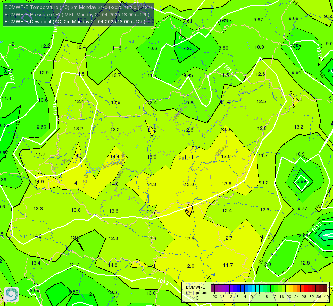Click the 9.08 temperature value

point(294,18)
